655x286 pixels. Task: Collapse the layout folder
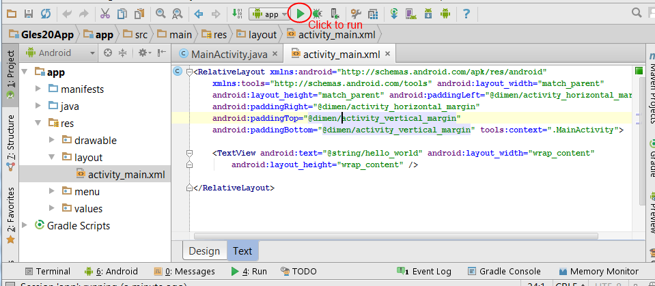(x=51, y=158)
